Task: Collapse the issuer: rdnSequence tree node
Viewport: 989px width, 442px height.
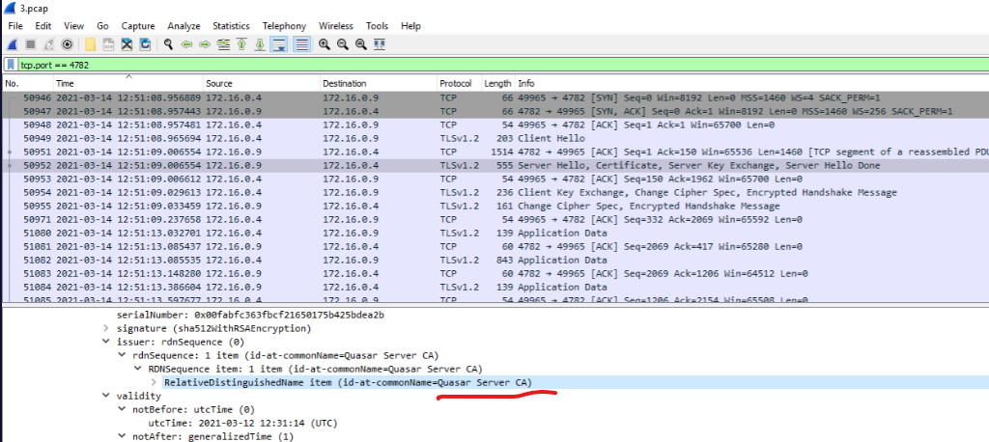Action: pyautogui.click(x=106, y=343)
